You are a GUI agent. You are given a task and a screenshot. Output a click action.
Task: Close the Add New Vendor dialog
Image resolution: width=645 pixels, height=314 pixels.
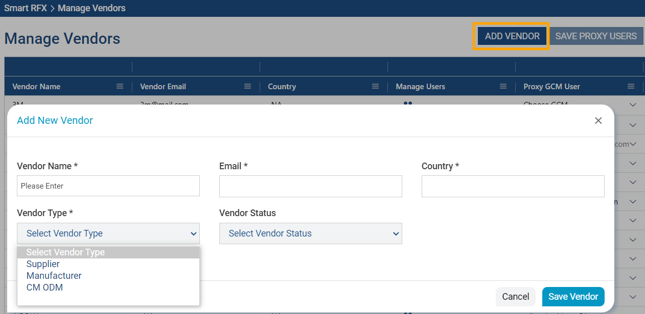598,121
